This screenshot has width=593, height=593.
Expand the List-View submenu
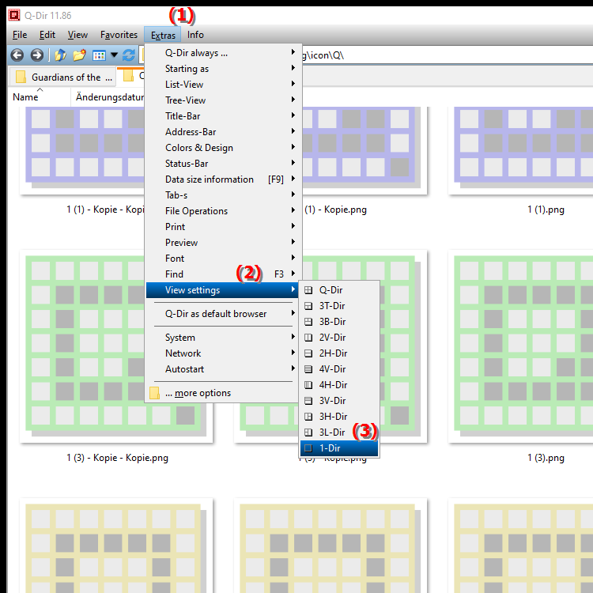tap(223, 85)
